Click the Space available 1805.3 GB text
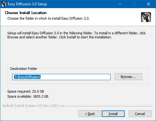 coord(28,96)
